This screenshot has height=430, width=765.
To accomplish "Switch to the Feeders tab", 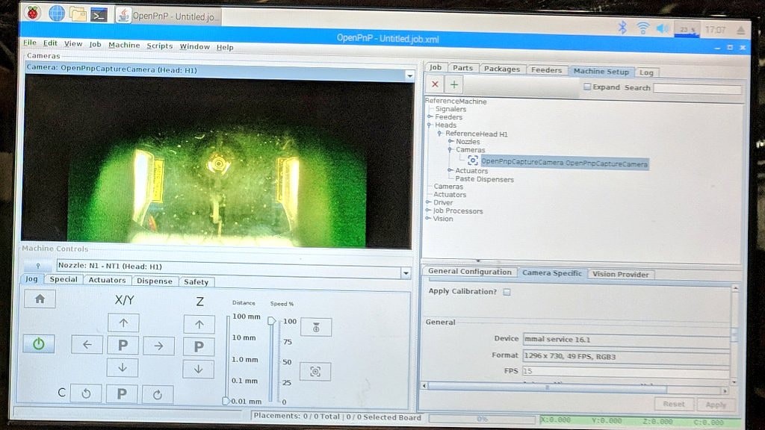I will pos(546,70).
